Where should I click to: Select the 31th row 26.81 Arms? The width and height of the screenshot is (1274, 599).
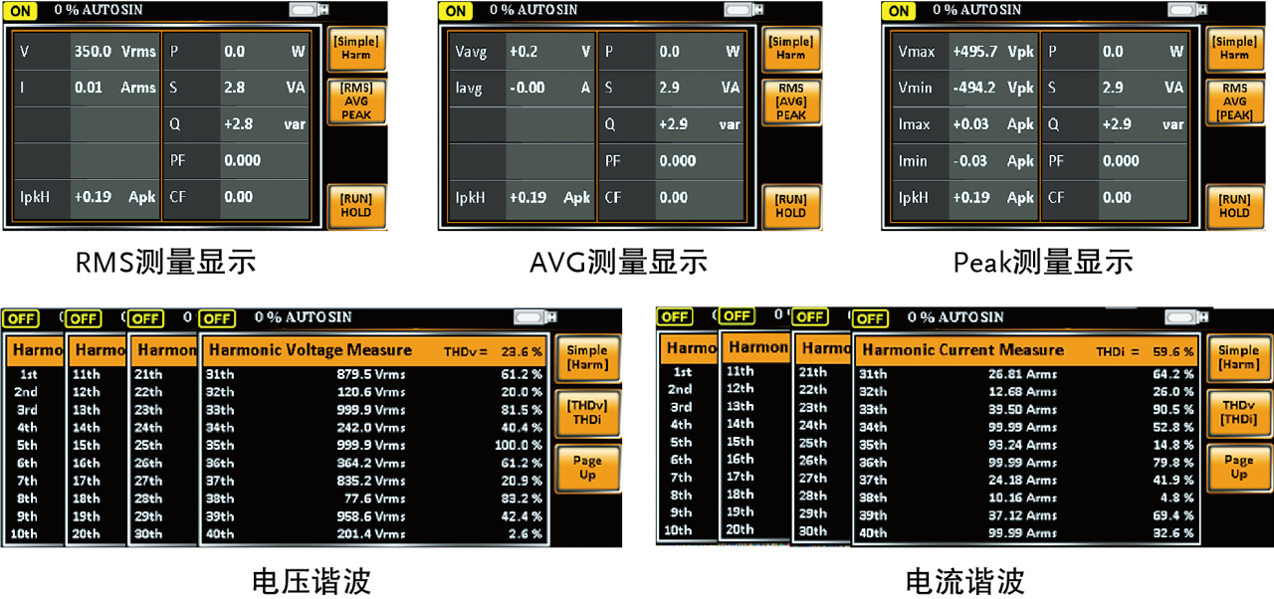pos(1026,374)
